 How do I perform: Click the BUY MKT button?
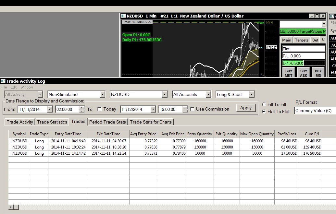[289, 73]
